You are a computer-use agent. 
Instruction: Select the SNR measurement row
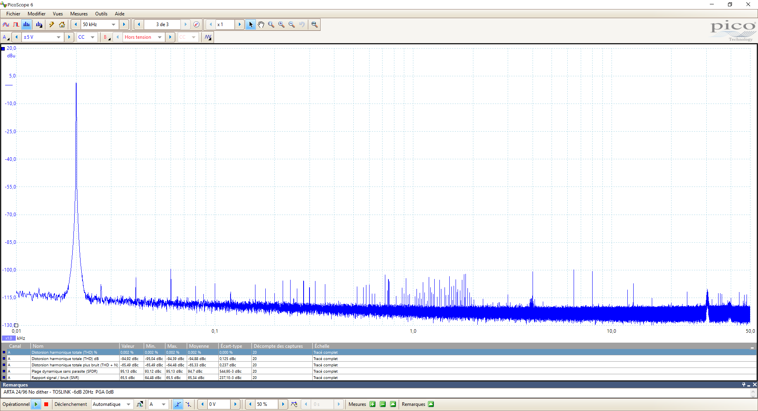point(378,378)
